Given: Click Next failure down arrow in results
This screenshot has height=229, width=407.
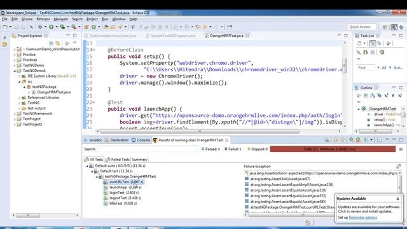Looking at the screenshot, I should point(336,140).
